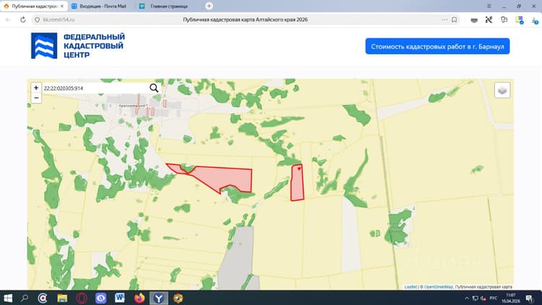Click Стоимость кадастровых работ в г. Барнаул button
This screenshot has height=305, width=542.
click(437, 46)
